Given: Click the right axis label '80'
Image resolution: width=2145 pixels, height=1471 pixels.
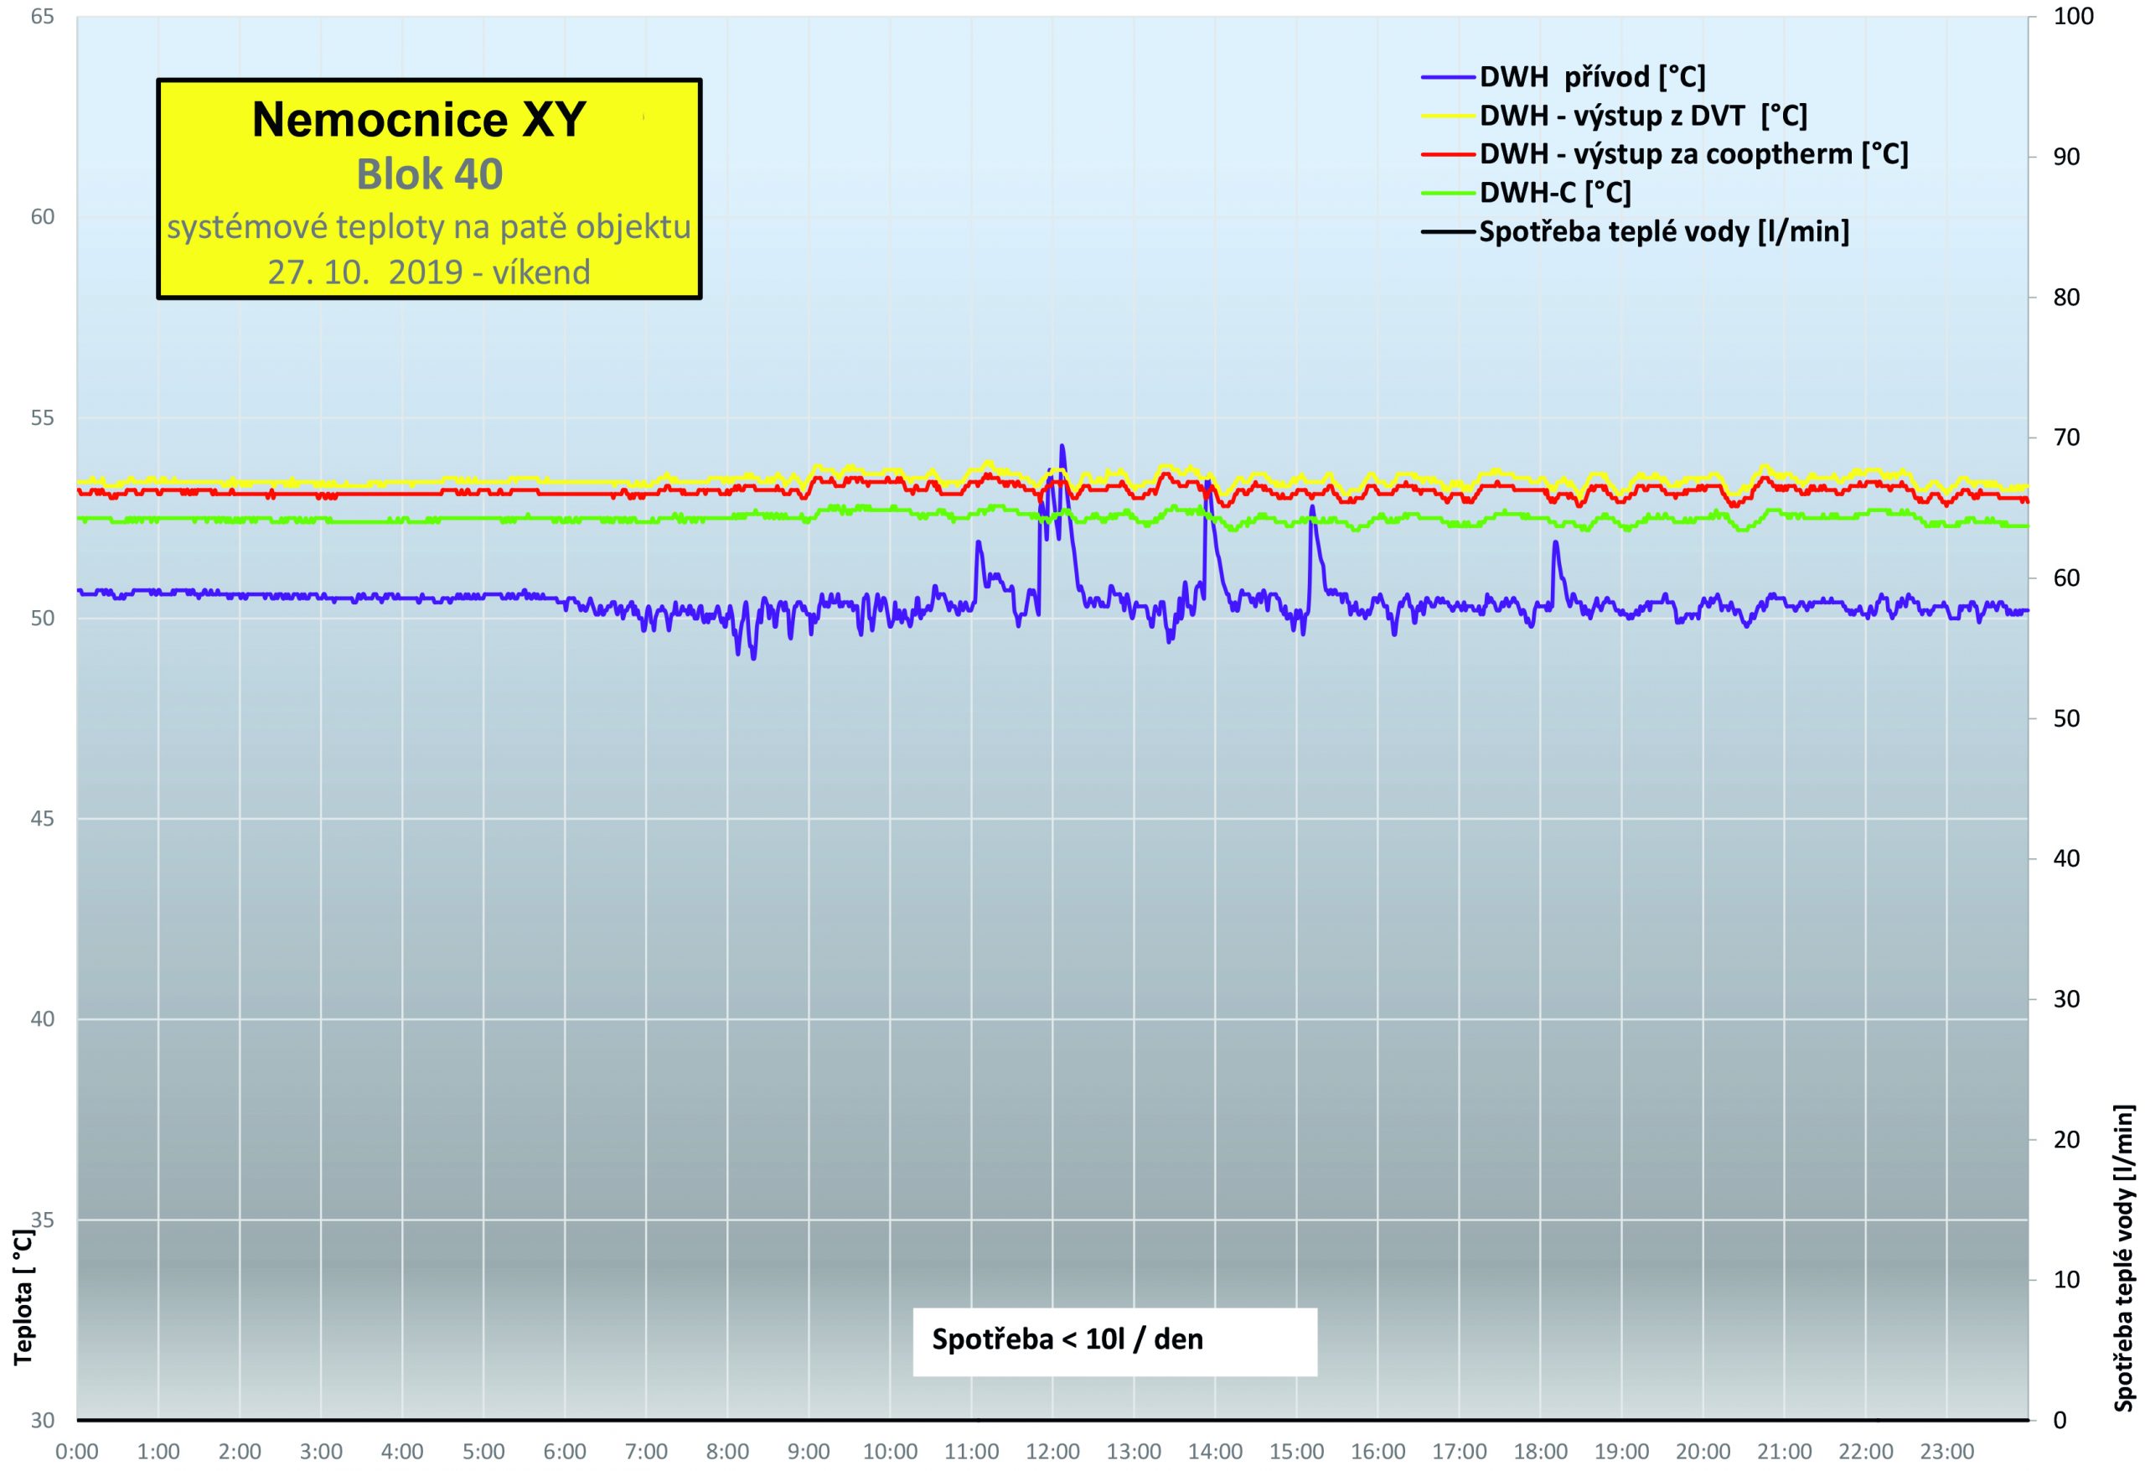Looking at the screenshot, I should coord(2066,298).
